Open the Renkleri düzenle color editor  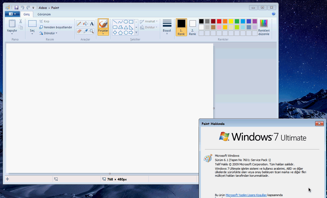264,27
